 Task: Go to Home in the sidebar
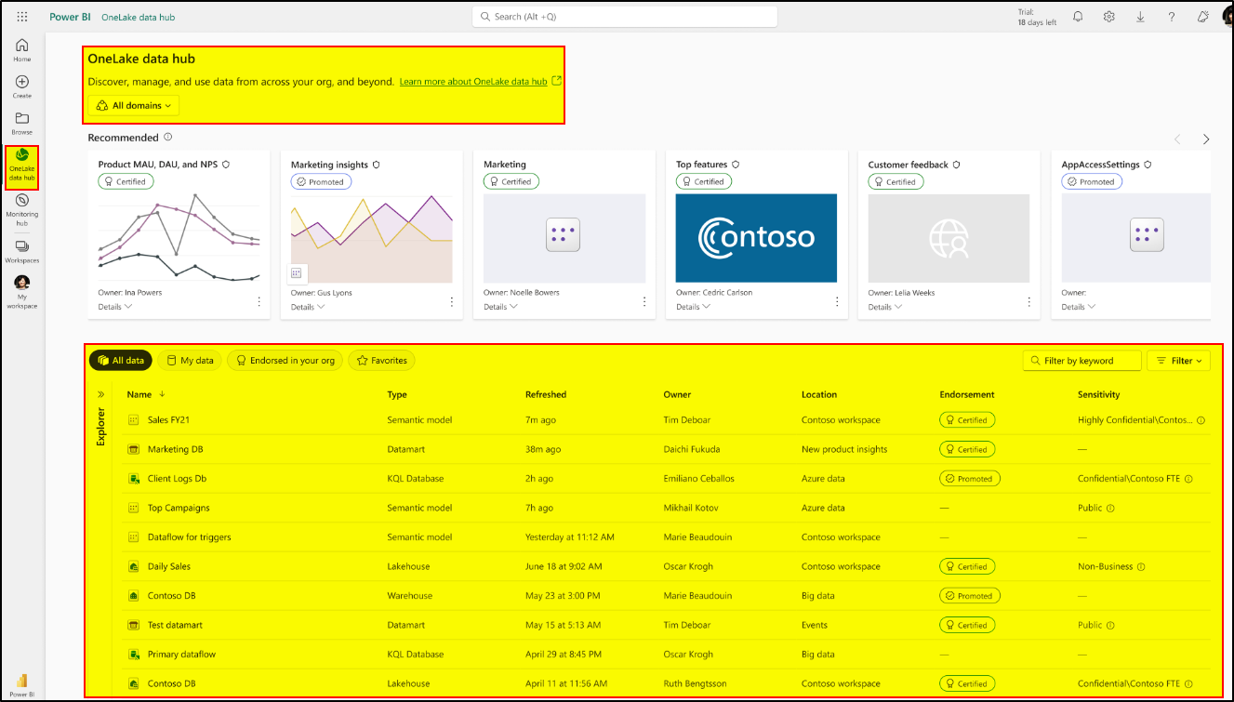click(x=22, y=50)
